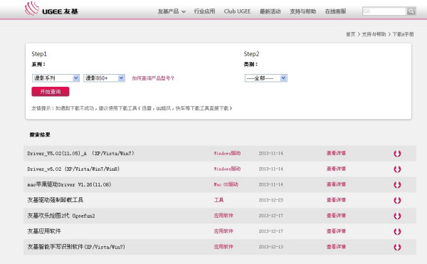This screenshot has width=427, height=264.
Task: Click 应用软件 tag in Ugeefun2 row
Action: pos(223,216)
